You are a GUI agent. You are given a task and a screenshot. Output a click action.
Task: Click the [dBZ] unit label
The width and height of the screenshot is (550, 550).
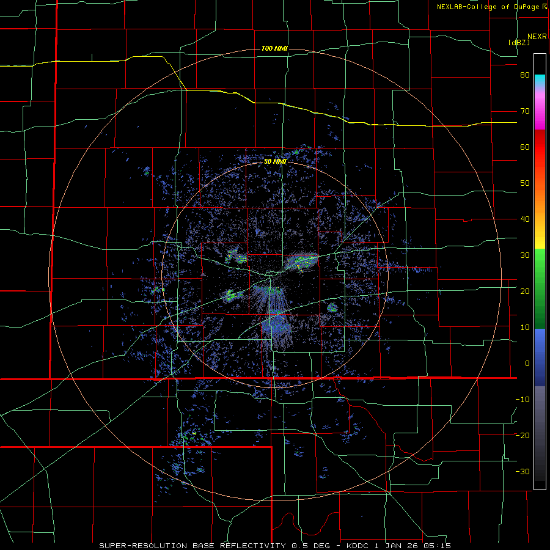point(519,43)
